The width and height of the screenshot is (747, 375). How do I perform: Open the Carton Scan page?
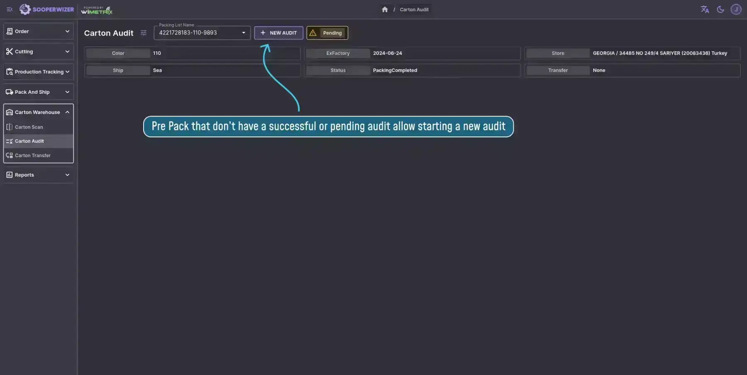39,127
